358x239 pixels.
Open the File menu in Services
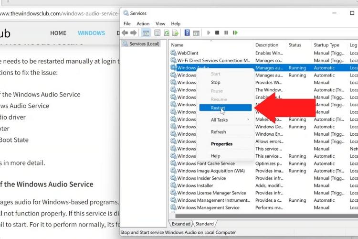(x=127, y=23)
